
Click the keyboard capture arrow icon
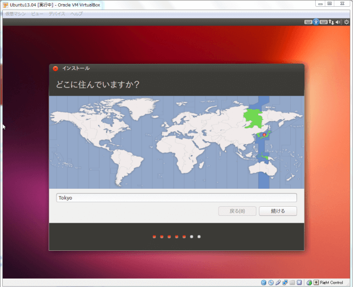pyautogui.click(x=316, y=282)
